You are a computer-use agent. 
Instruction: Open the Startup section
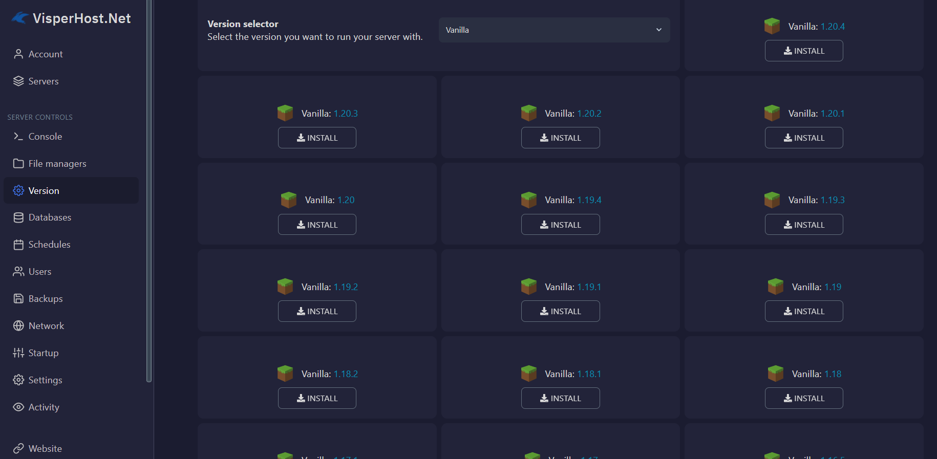click(x=71, y=353)
